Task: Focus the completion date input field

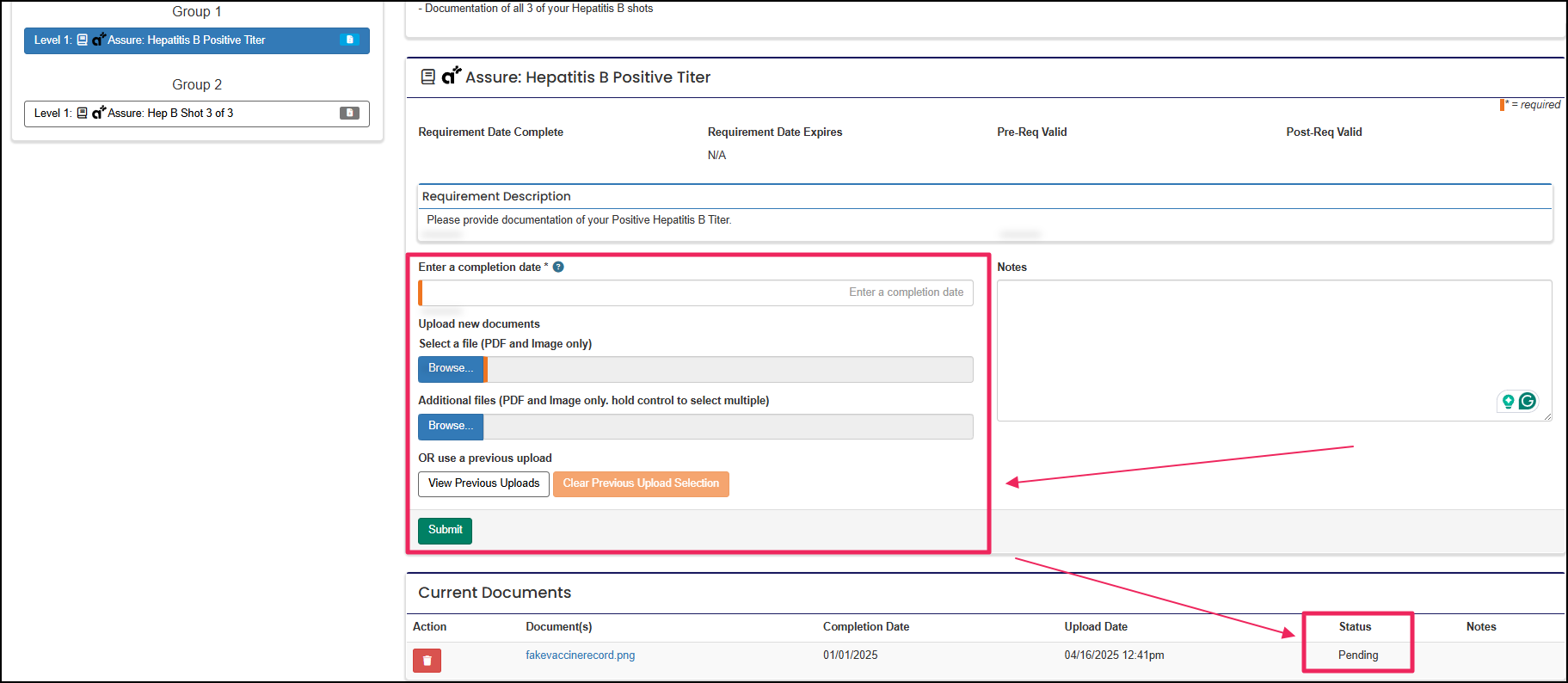Action: [696, 292]
